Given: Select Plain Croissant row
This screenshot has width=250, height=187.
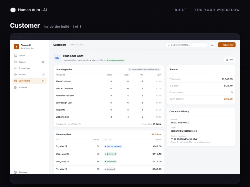Looking at the screenshot, I should point(108,82).
